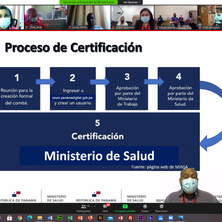Open the Participantes panel in Zoom

(x=84, y=208)
